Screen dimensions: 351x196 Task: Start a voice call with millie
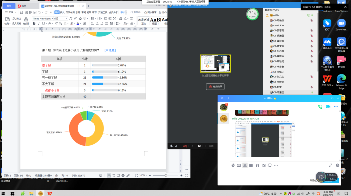click(x=321, y=106)
